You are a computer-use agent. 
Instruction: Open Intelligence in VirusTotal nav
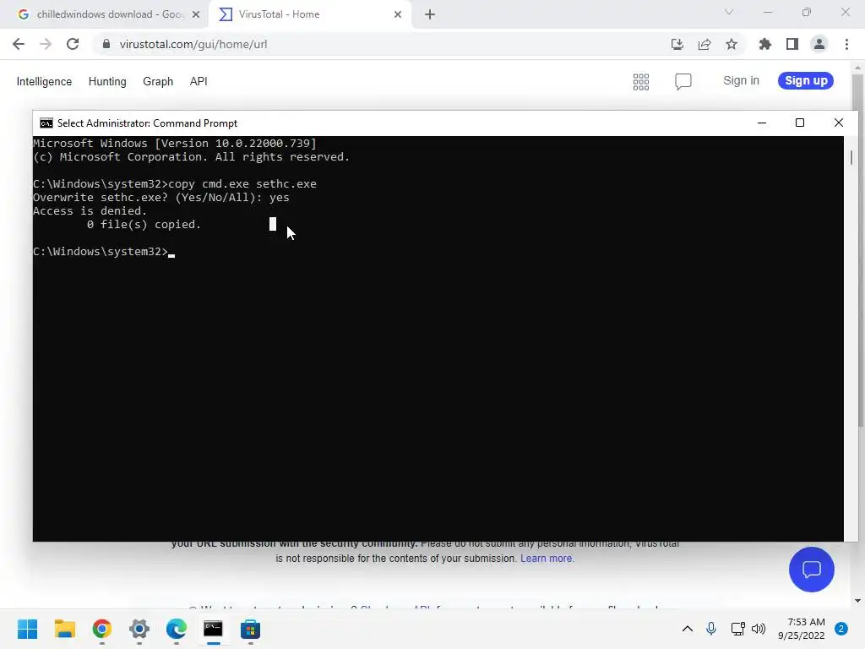click(44, 82)
